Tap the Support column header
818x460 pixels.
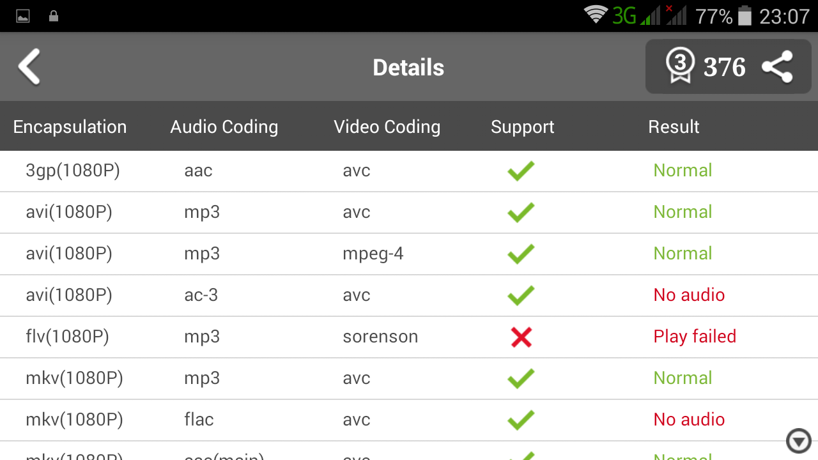click(x=522, y=126)
